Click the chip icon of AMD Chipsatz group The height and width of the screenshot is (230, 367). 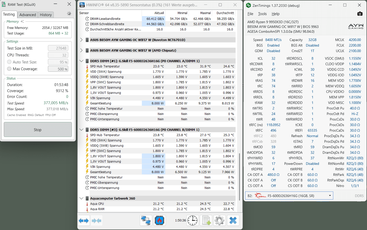(87, 50)
